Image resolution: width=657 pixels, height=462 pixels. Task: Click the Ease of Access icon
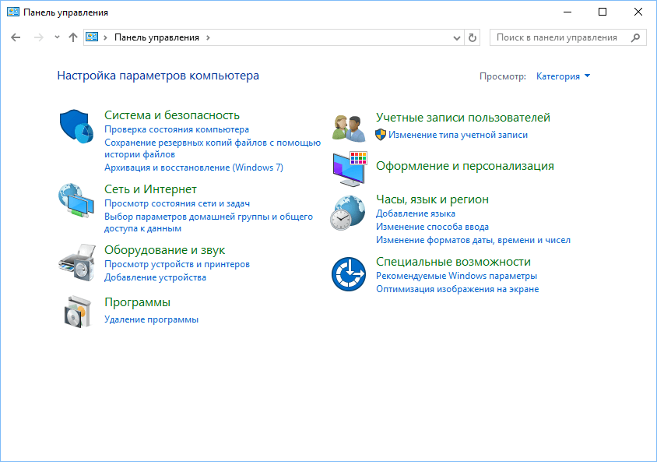(x=348, y=274)
